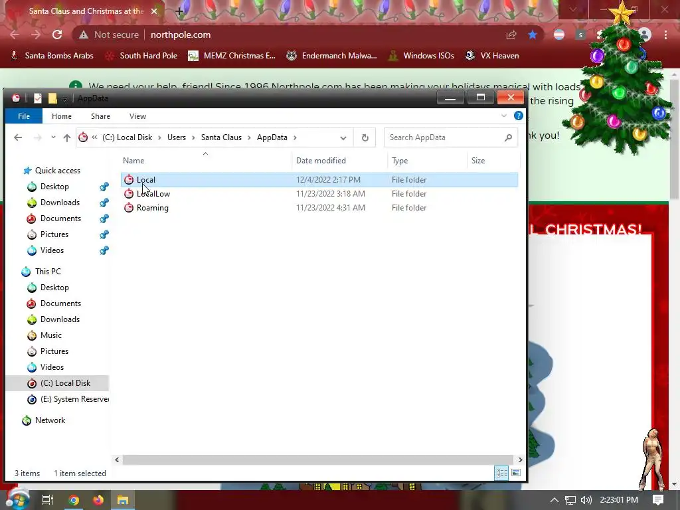
Task: Select Network in navigation pane
Action: tap(50, 420)
